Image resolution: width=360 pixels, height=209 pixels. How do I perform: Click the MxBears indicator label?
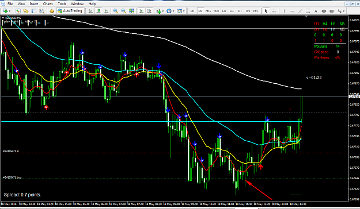pos(321,57)
